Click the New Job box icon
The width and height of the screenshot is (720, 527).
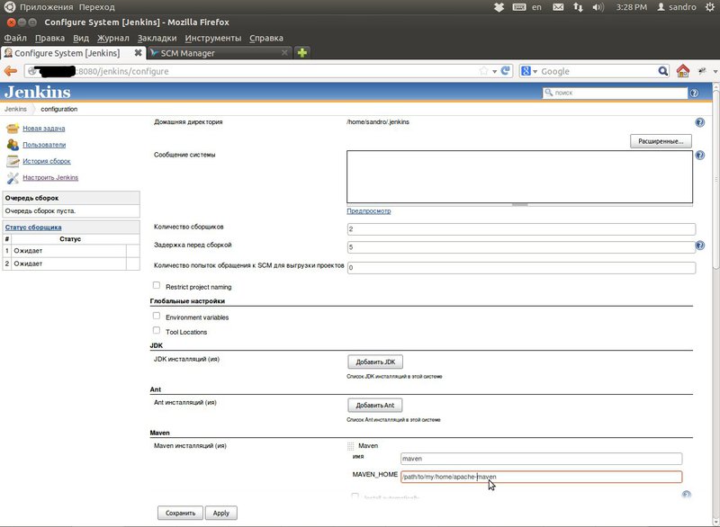pos(13,129)
